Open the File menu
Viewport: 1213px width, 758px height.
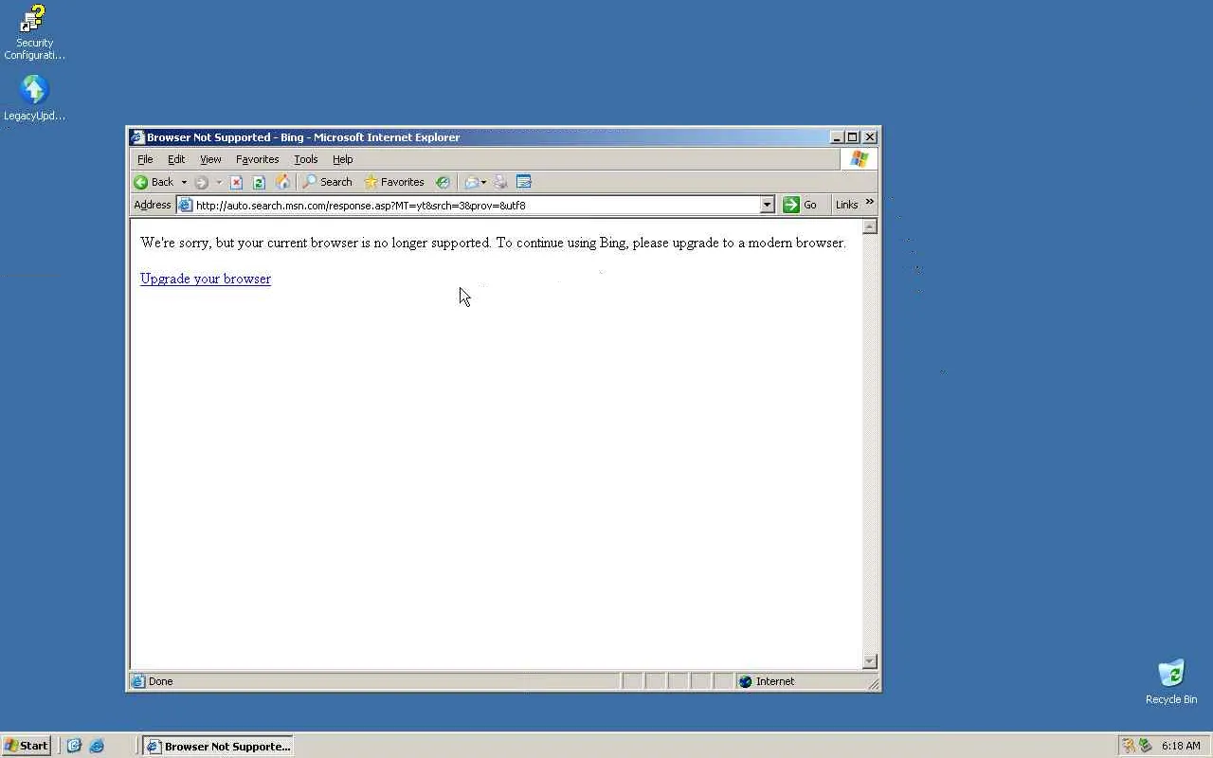click(x=145, y=159)
